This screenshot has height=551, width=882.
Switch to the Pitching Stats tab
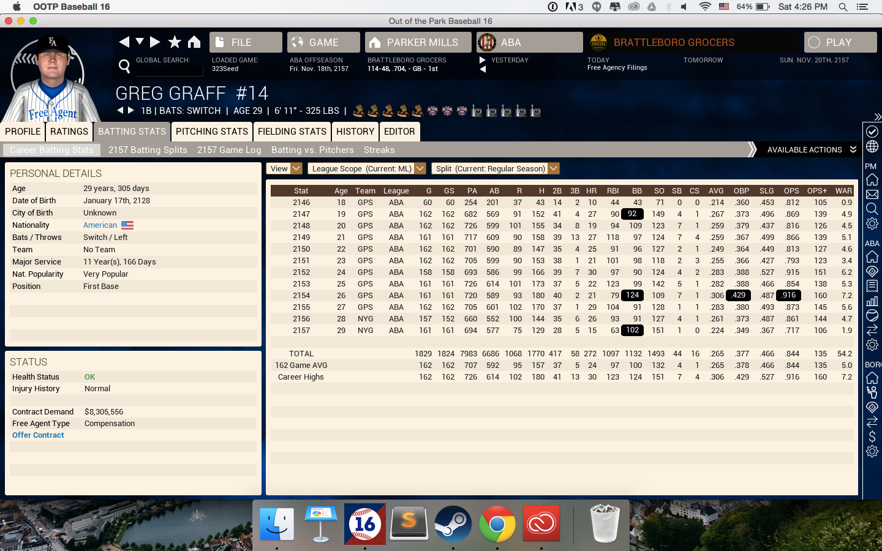[x=211, y=132]
